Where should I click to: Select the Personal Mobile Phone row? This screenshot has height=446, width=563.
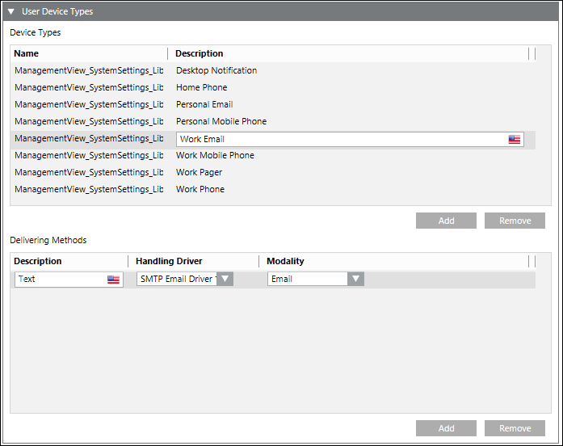[x=221, y=121]
